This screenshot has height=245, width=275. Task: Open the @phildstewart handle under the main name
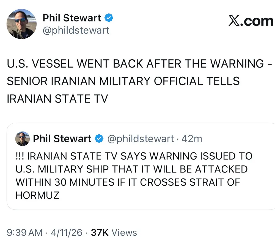pyautogui.click(x=76, y=30)
